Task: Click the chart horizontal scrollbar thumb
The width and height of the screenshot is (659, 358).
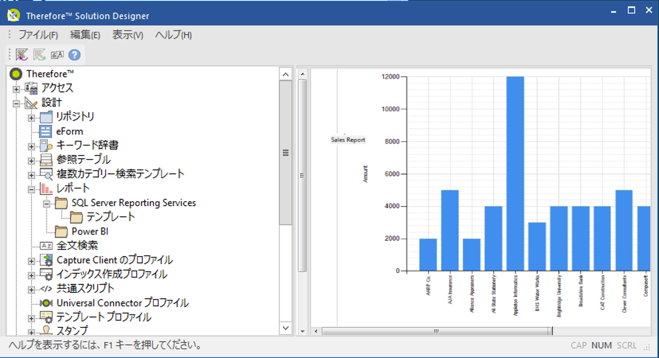Action: click(x=437, y=331)
